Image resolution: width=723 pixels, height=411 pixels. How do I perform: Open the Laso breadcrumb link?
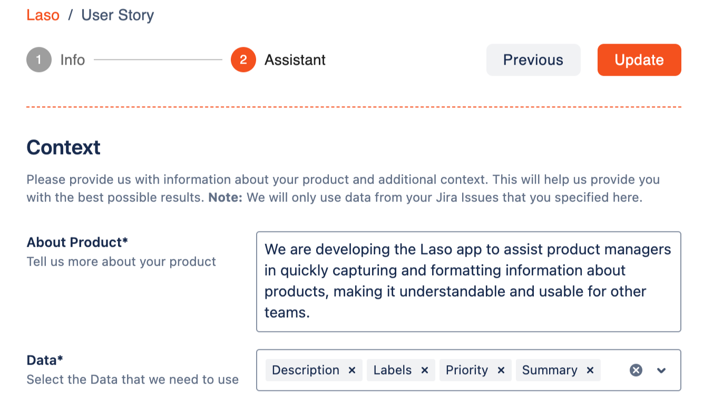[43, 15]
